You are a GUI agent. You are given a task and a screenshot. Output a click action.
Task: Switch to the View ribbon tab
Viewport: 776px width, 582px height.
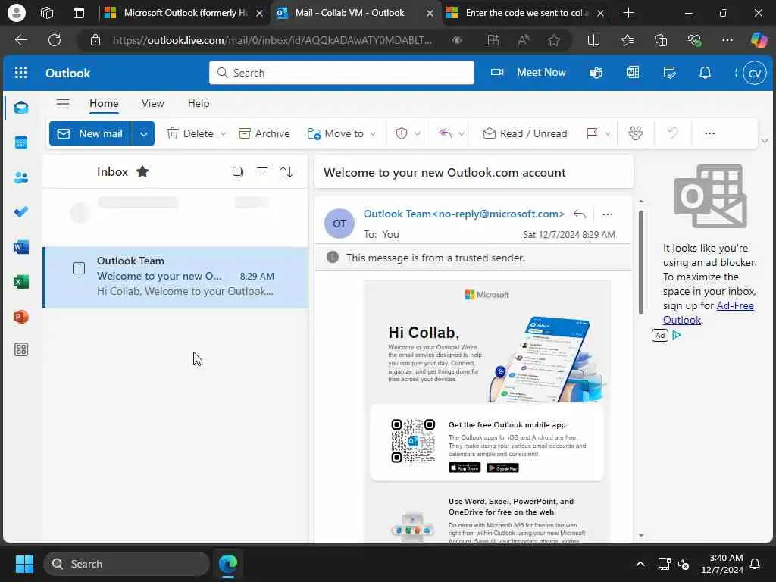[152, 103]
